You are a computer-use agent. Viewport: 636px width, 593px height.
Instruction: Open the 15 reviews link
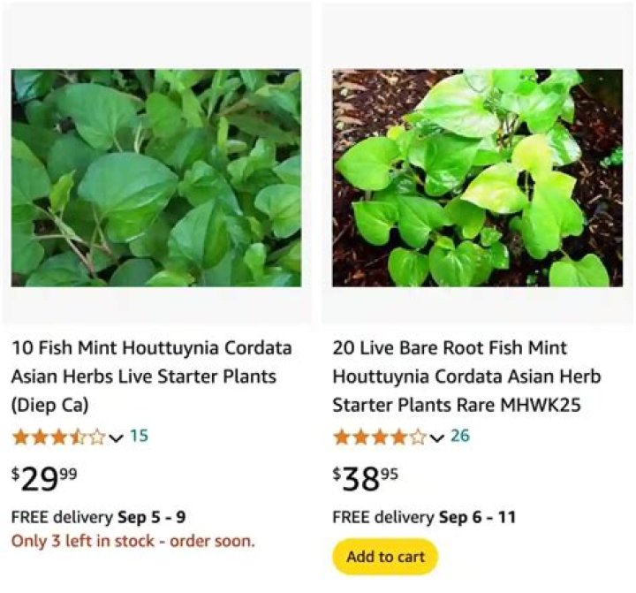point(139,436)
